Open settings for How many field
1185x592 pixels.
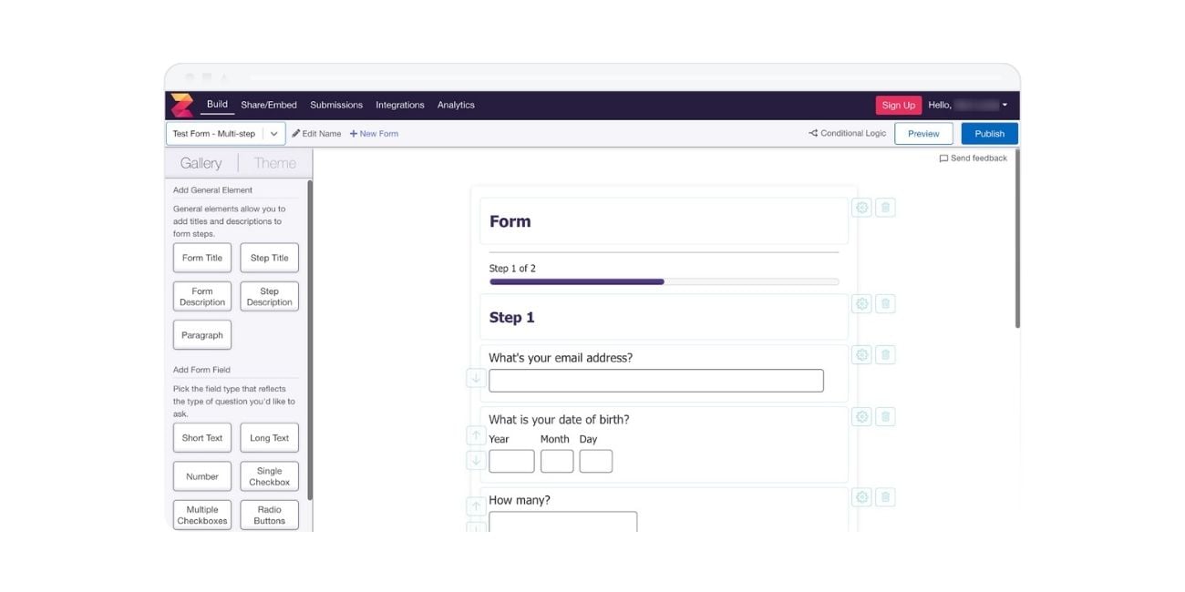861,497
